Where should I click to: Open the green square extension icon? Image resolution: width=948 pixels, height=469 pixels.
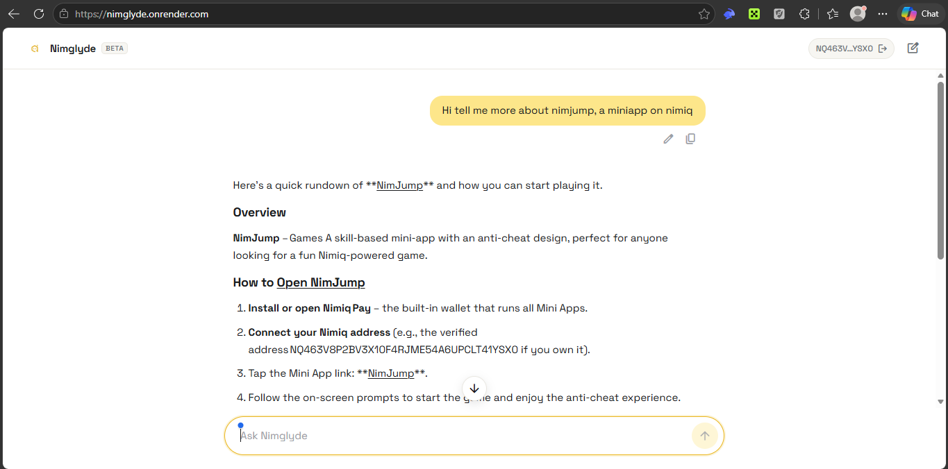tap(754, 14)
